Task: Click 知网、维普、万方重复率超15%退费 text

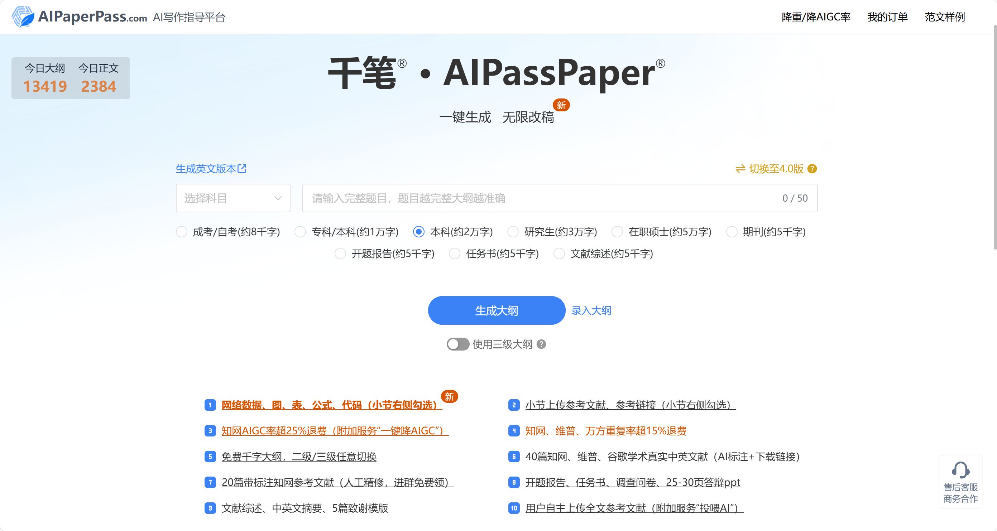Action: tap(606, 431)
